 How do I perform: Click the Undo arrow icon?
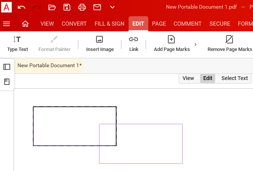pyautogui.click(x=22, y=7)
